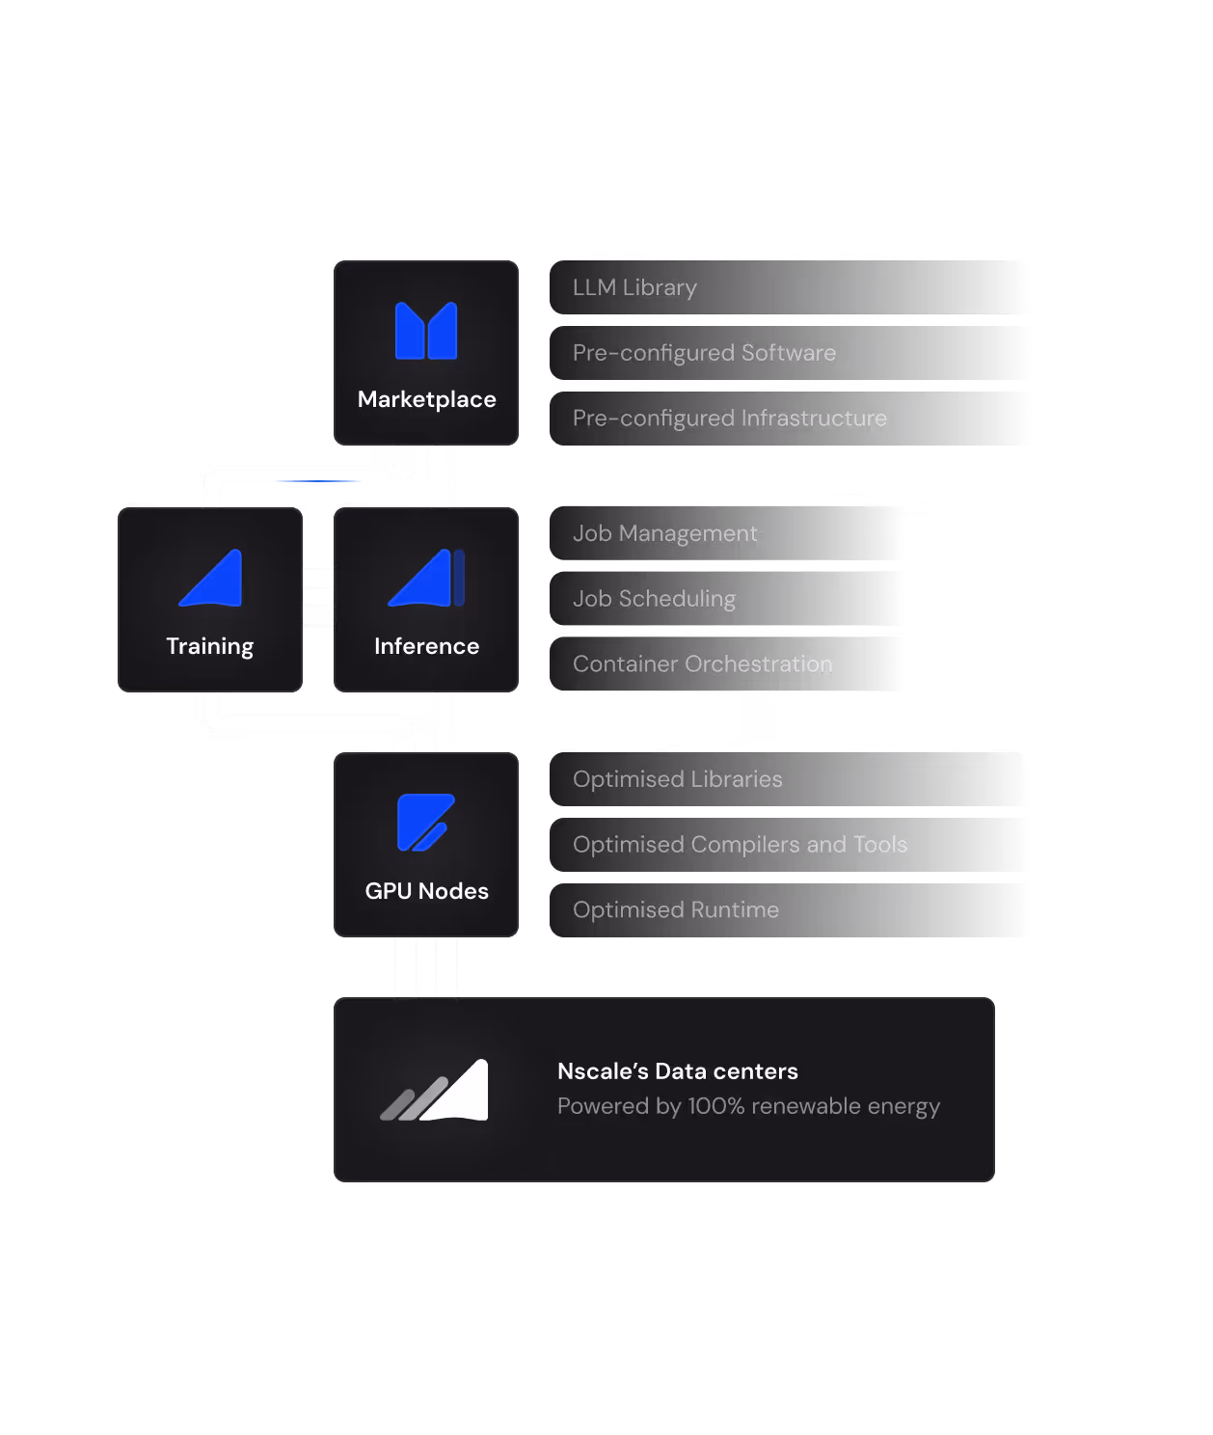Click the Nscale logo icon
This screenshot has width=1213, height=1435.
[434, 1090]
